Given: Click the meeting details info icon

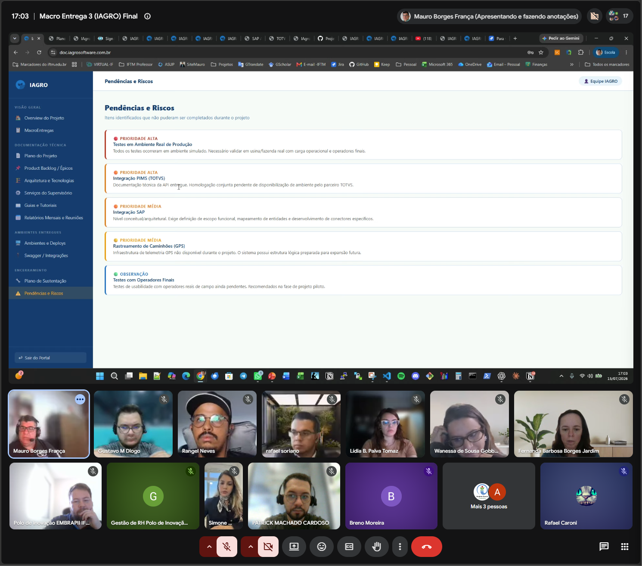Looking at the screenshot, I should click(x=147, y=16).
